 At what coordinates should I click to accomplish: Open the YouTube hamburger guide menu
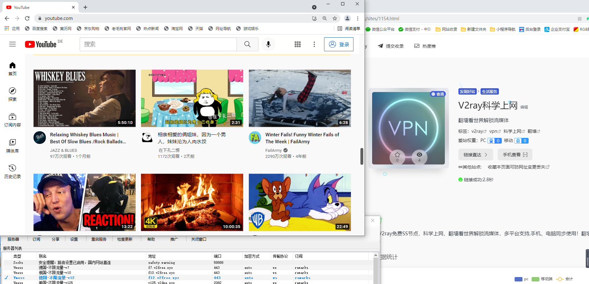[12, 44]
